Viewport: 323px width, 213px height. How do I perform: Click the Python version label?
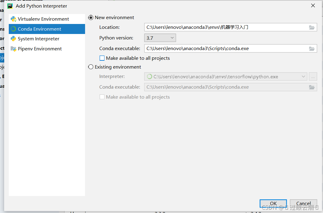pos(116,38)
